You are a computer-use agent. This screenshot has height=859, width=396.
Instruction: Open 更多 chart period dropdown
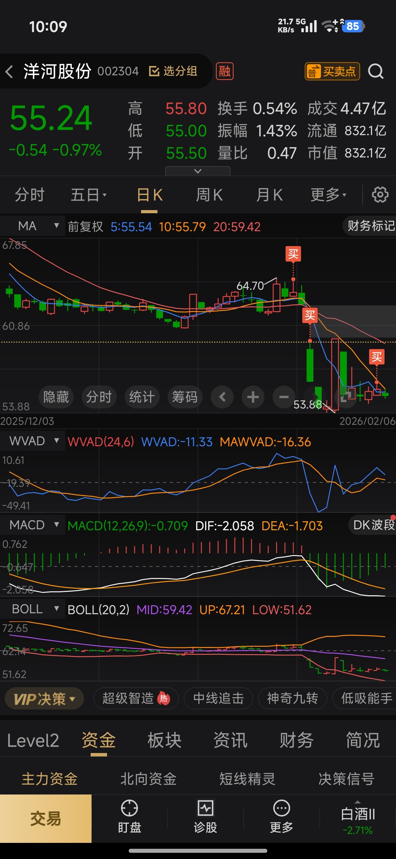point(329,195)
